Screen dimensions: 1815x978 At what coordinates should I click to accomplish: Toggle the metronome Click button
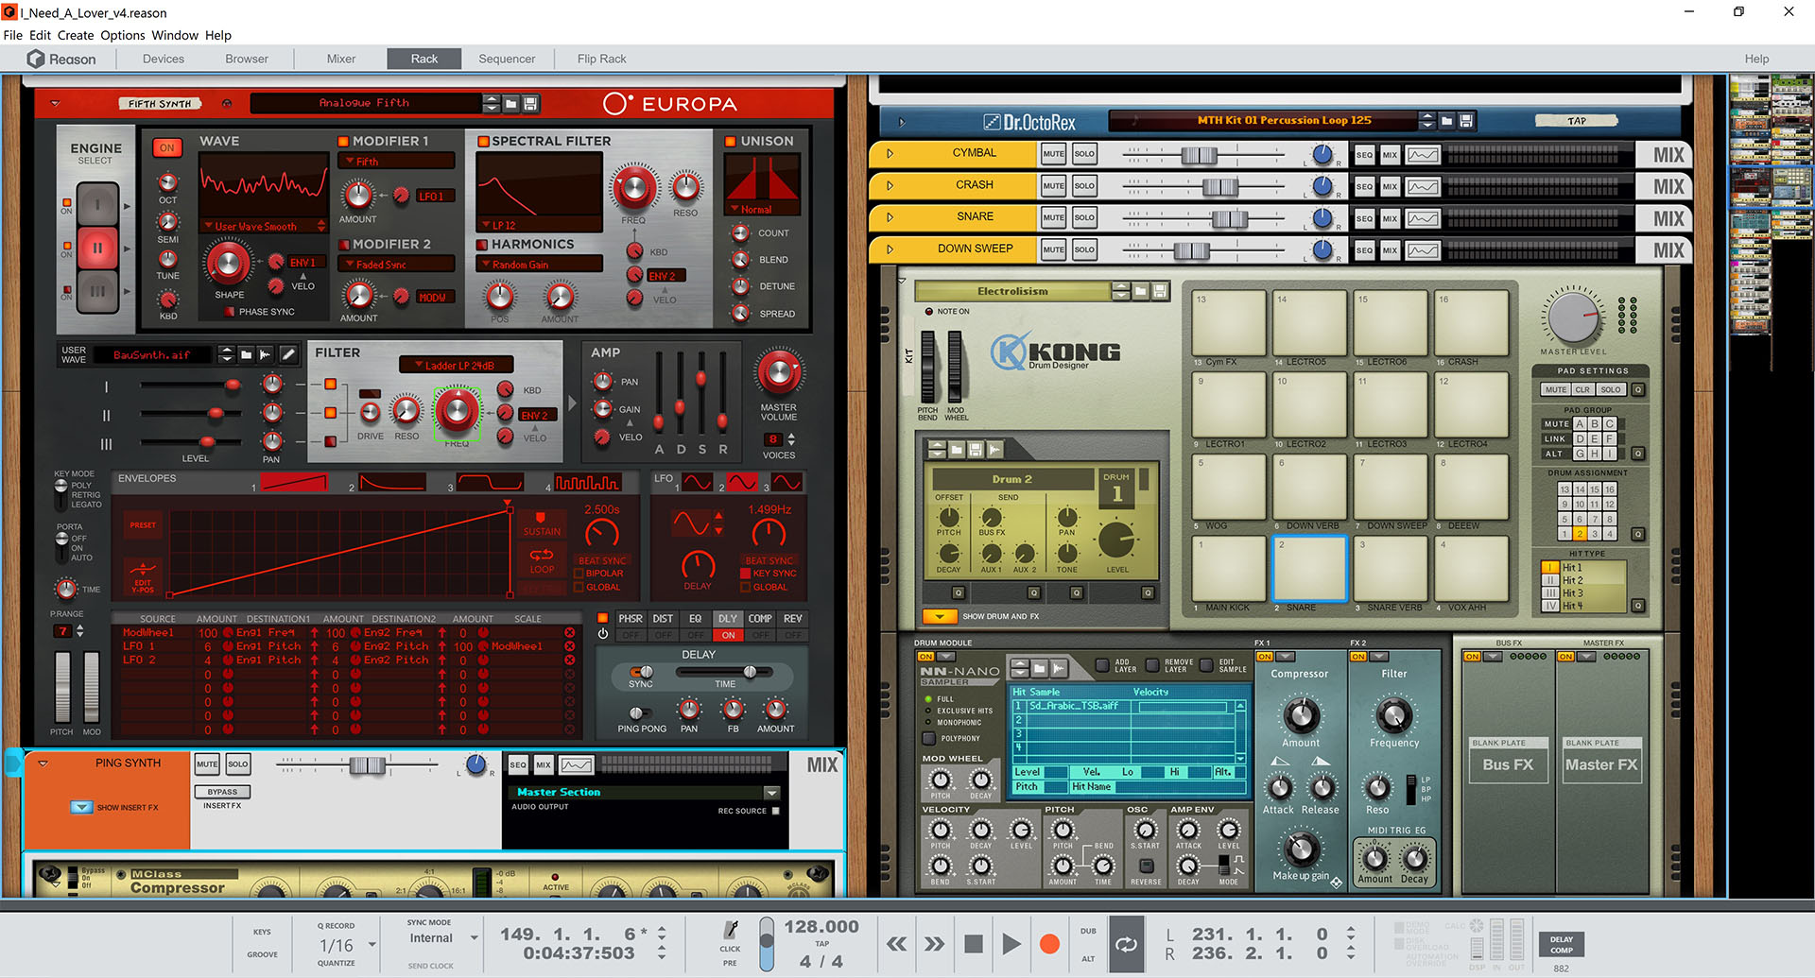[730, 932]
